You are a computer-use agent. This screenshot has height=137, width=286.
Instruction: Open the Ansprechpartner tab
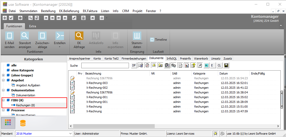point(79,59)
